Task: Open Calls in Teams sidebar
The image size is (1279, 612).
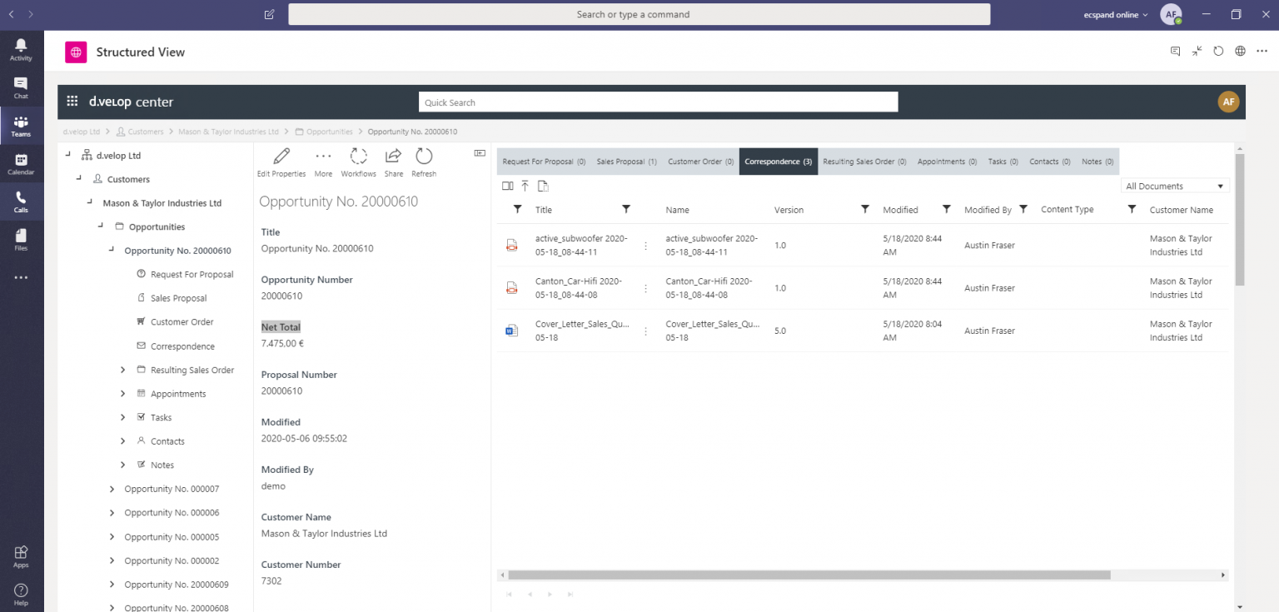Action: [21, 202]
